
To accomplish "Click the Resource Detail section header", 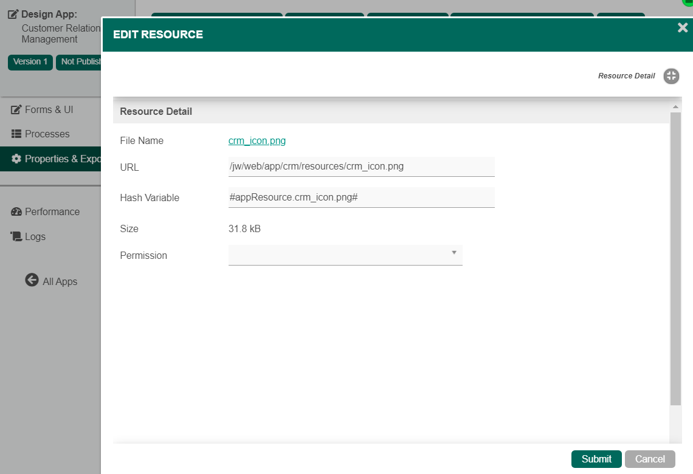I will (391, 111).
